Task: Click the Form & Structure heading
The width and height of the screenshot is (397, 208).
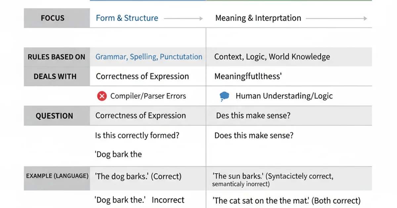Action: click(127, 18)
